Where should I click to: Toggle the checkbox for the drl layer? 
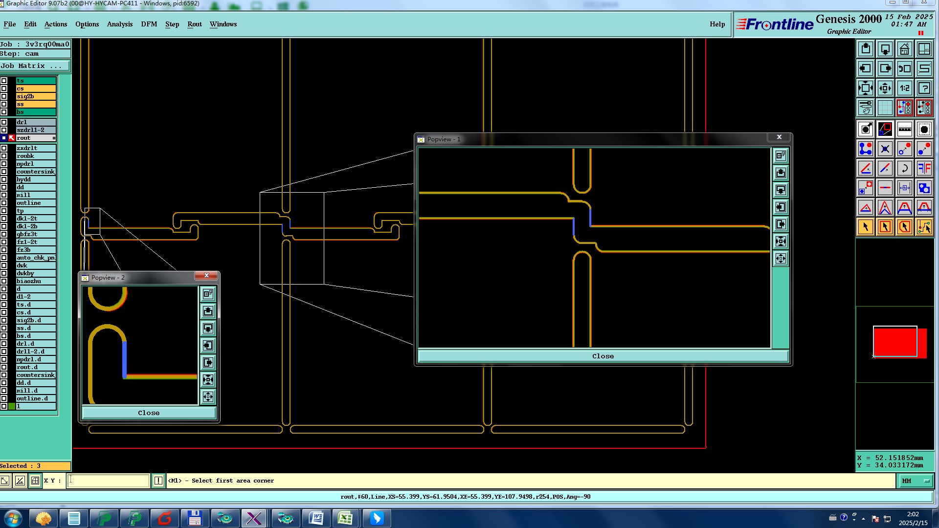(x=4, y=122)
